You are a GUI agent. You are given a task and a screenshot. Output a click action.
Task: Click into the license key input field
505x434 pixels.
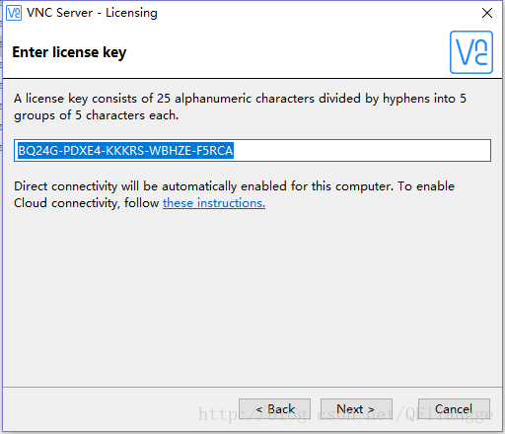click(x=252, y=150)
